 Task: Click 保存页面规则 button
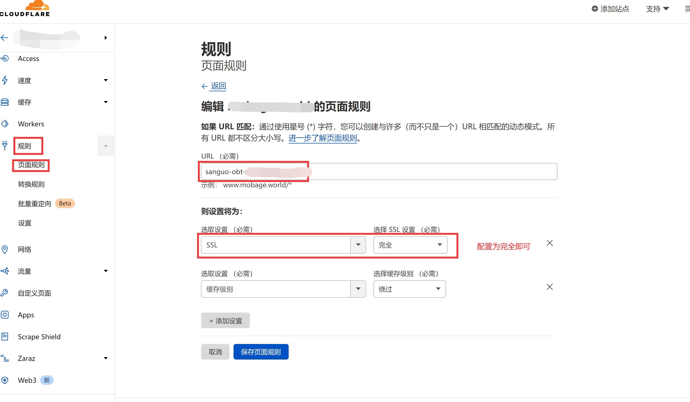pos(261,351)
